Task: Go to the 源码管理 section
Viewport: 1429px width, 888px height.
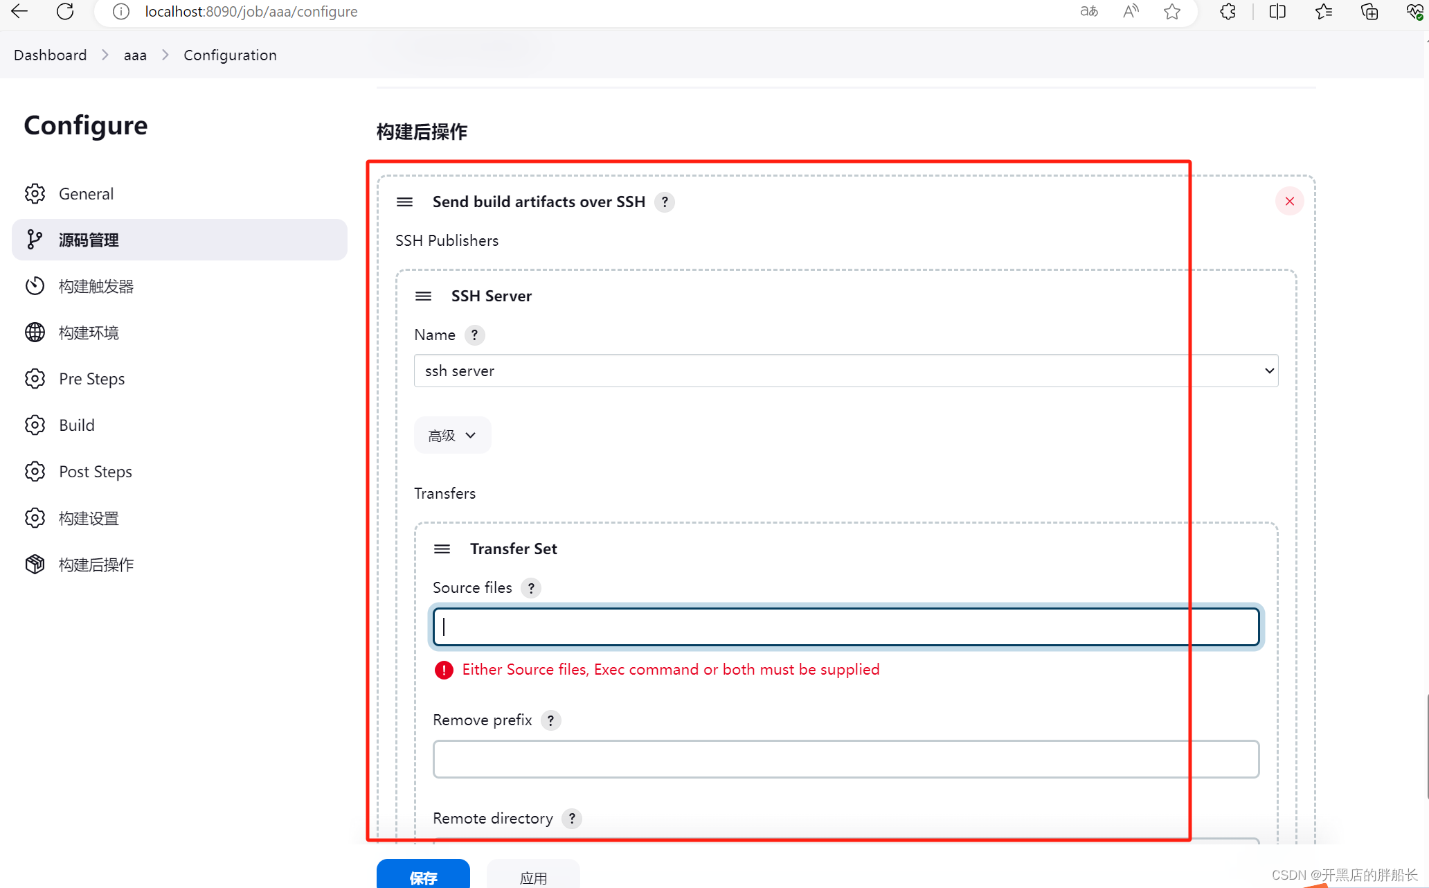Action: [x=179, y=240]
